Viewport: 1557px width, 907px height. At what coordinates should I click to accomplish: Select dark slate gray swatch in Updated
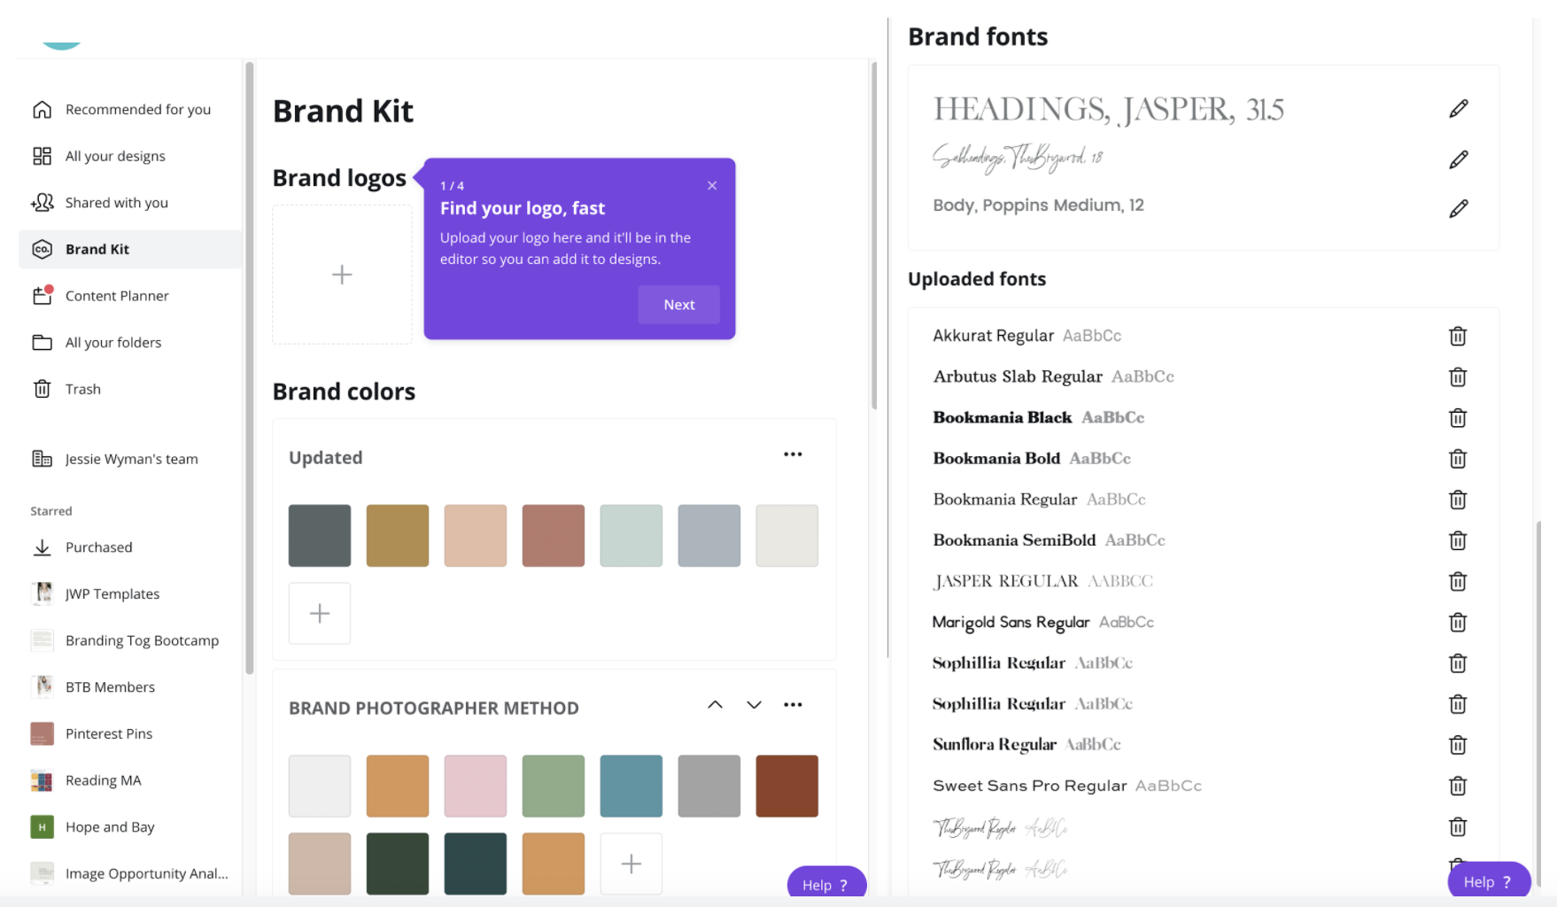[320, 536]
